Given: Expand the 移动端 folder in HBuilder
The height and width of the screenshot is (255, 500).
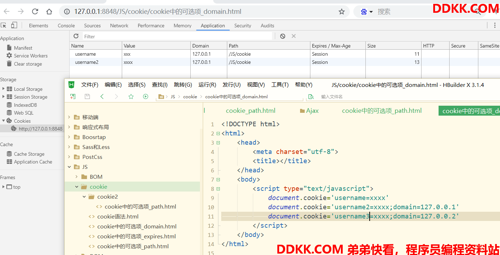Looking at the screenshot, I should [x=69, y=117].
